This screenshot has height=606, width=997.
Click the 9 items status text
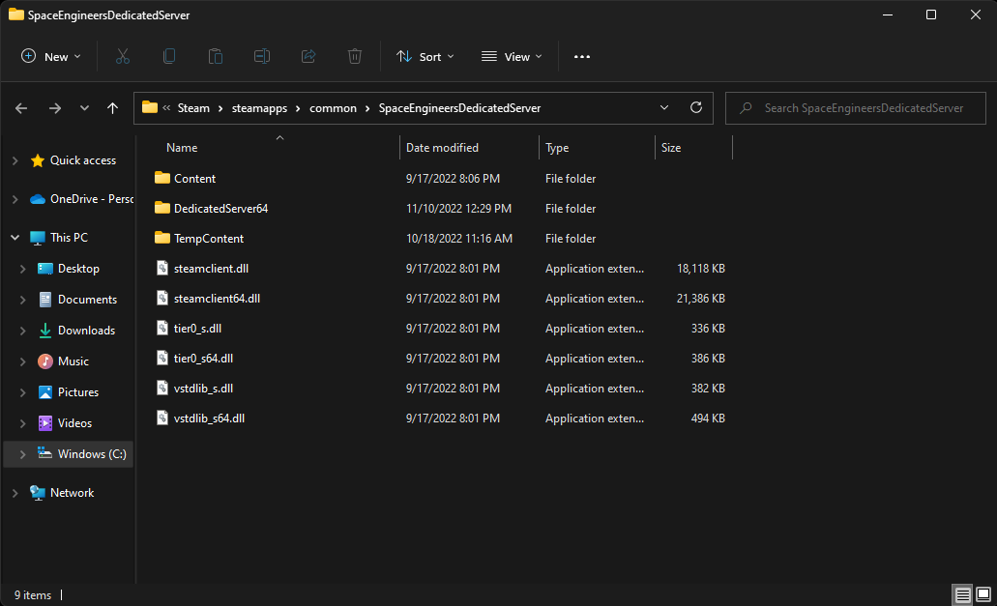pos(33,595)
